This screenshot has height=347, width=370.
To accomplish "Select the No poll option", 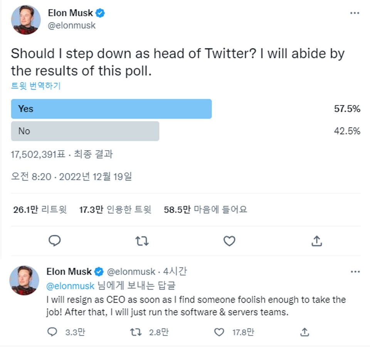I will tap(86, 131).
